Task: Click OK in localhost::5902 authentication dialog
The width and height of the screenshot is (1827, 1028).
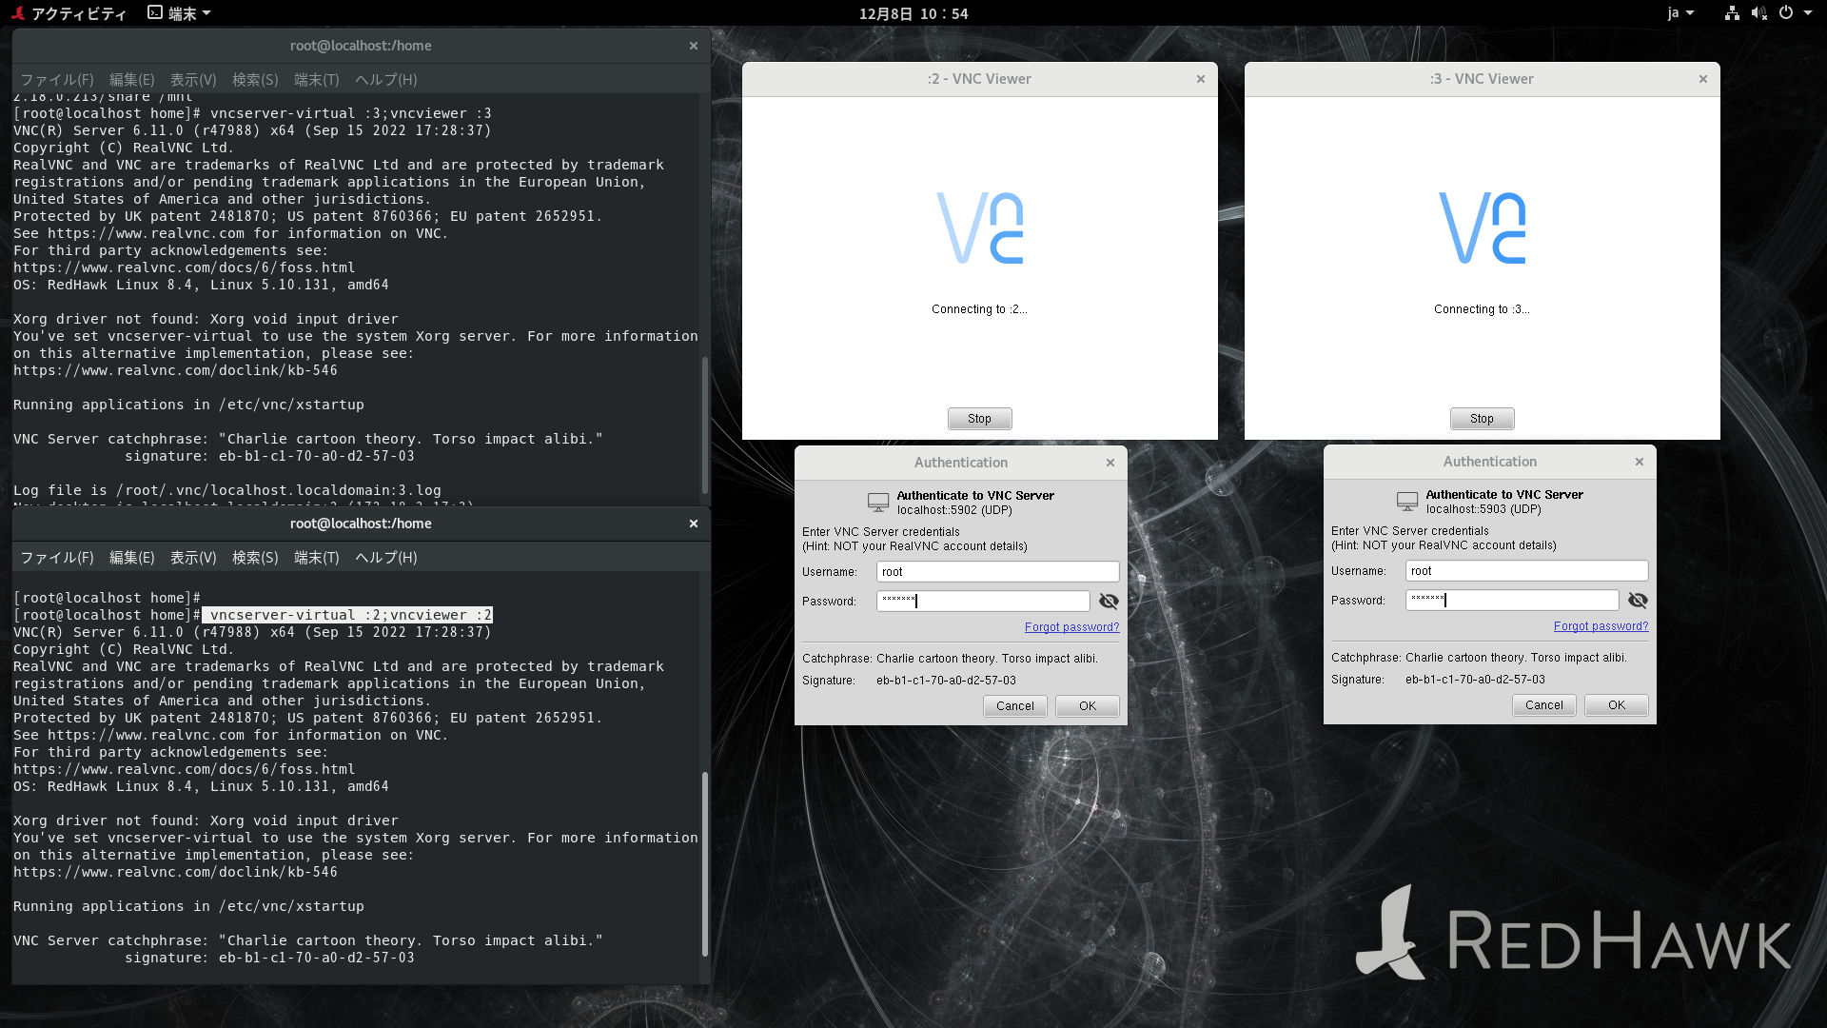Action: [x=1088, y=706]
